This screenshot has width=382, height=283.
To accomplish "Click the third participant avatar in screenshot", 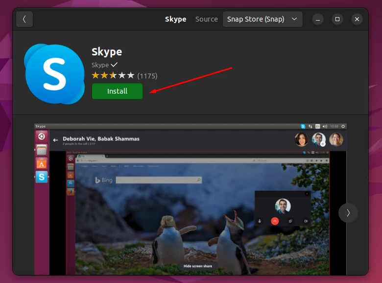I will 336,139.
